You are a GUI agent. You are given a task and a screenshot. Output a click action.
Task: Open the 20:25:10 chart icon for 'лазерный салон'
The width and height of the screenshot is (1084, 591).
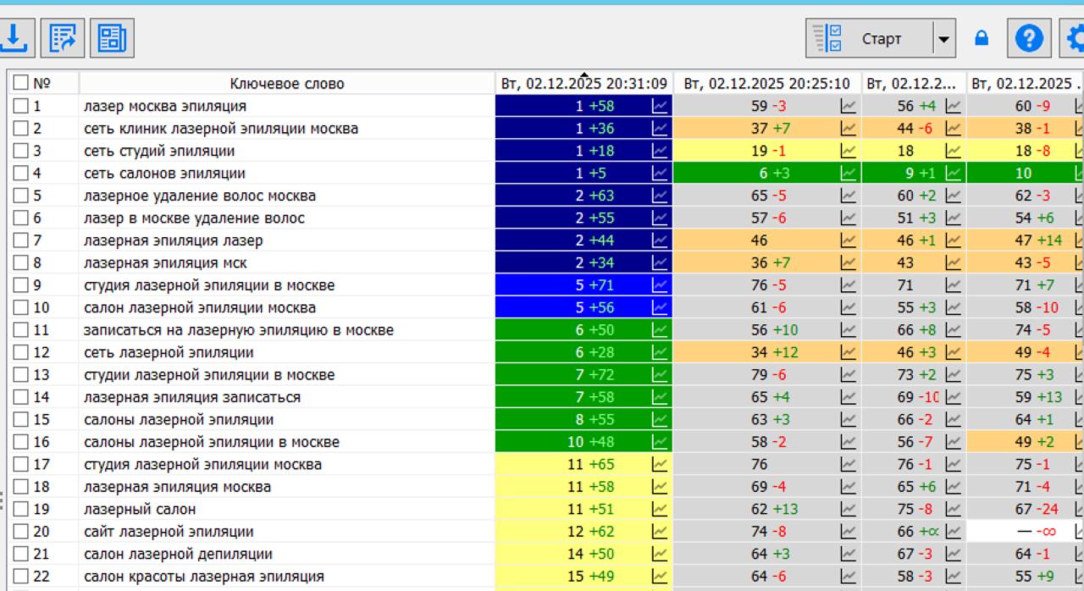pyautogui.click(x=848, y=510)
